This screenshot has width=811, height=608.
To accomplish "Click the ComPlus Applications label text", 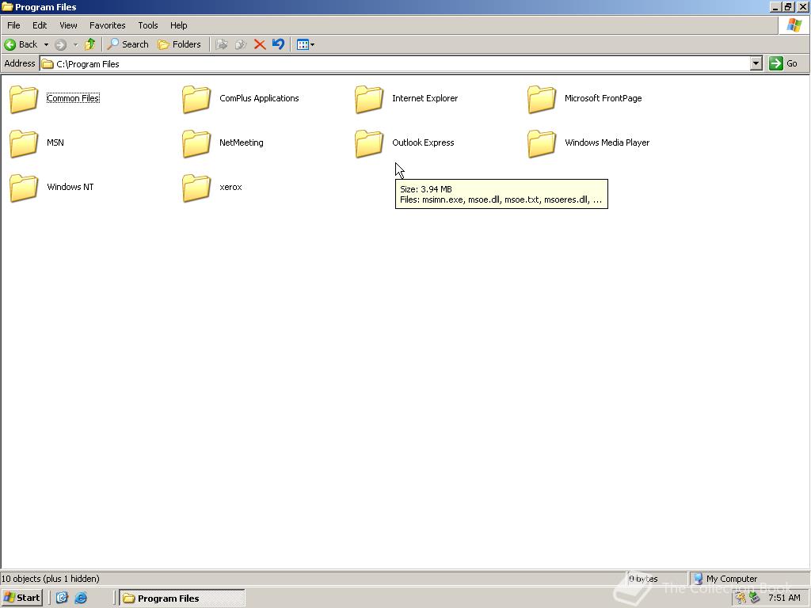I will tap(259, 98).
